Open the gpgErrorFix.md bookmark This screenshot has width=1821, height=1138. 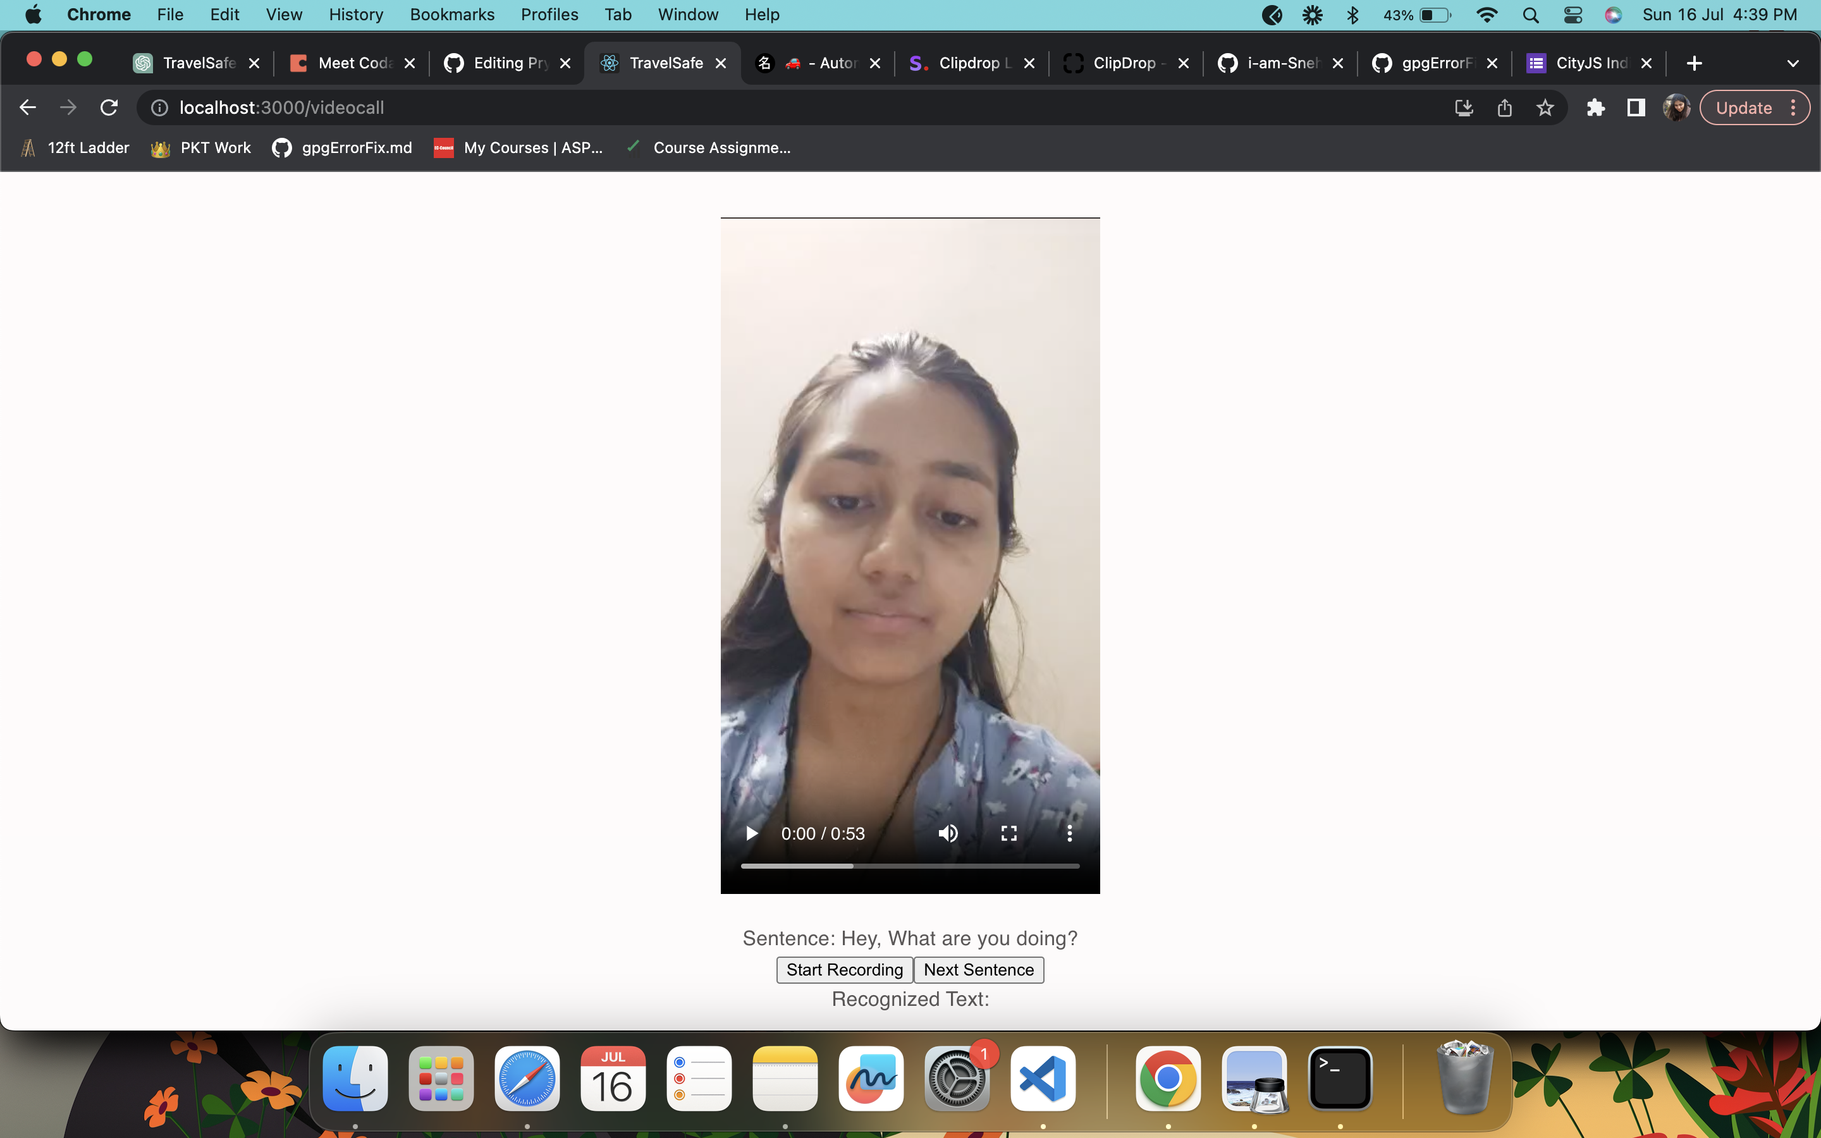point(342,147)
